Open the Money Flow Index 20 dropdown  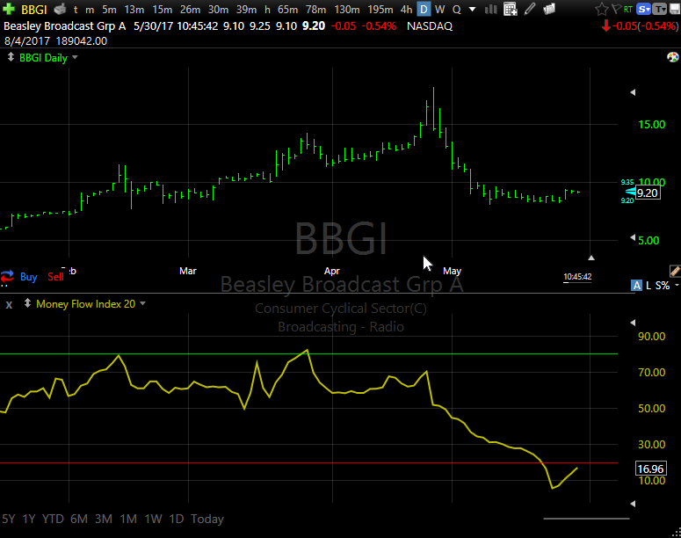pyautogui.click(x=142, y=303)
